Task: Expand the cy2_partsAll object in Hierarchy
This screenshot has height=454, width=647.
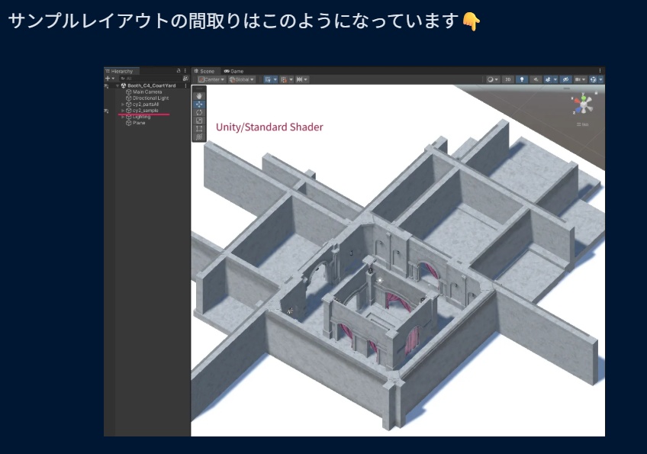Action: point(124,105)
